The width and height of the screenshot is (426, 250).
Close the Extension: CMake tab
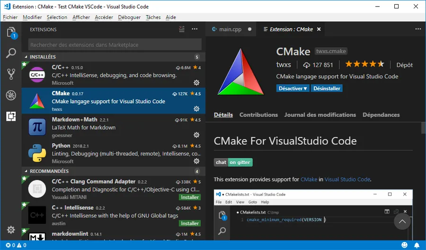click(x=319, y=29)
